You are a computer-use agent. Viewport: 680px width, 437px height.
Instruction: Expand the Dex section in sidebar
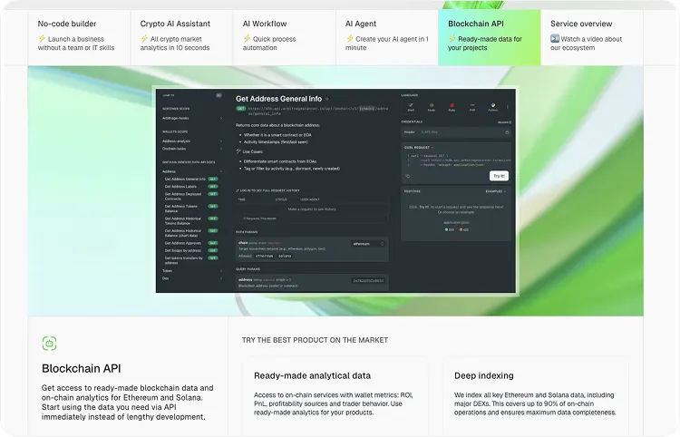[192, 278]
